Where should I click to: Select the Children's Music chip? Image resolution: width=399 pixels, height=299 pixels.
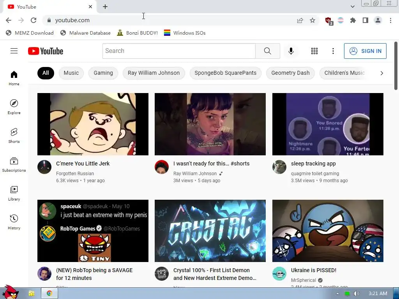click(344, 73)
